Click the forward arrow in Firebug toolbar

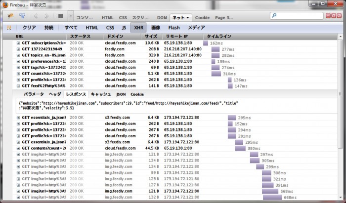point(47,16)
